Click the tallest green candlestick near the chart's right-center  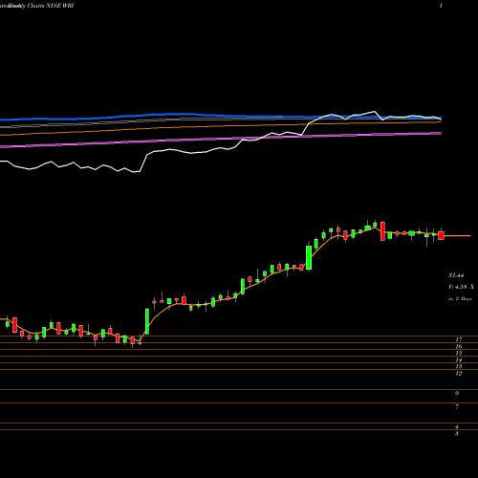point(309,257)
